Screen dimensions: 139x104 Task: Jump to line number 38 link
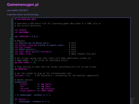pos(11,99)
